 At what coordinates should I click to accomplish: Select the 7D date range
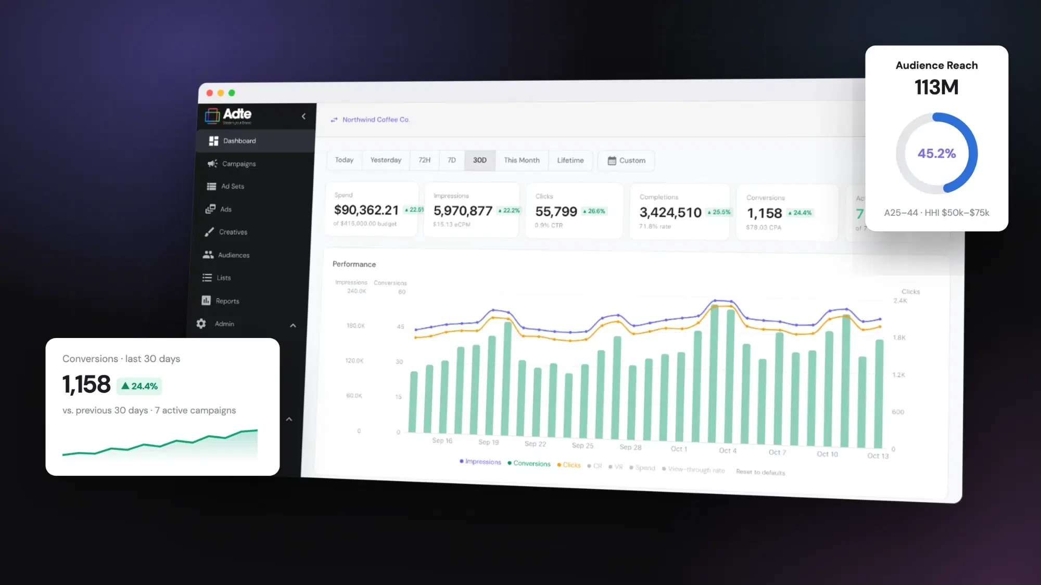(452, 160)
